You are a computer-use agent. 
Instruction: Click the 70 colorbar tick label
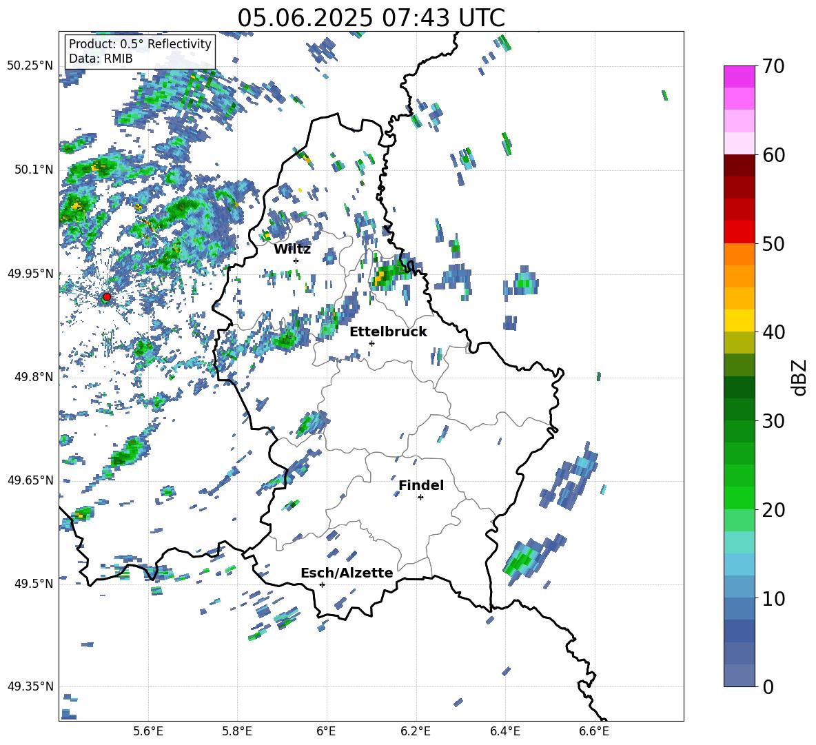(773, 66)
